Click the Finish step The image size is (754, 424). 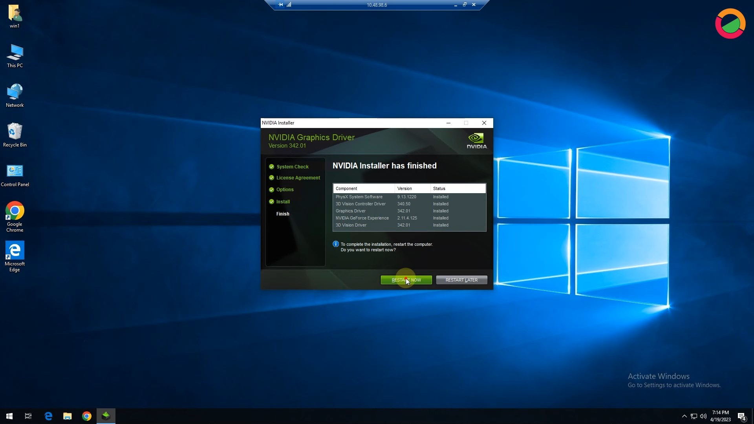point(283,214)
